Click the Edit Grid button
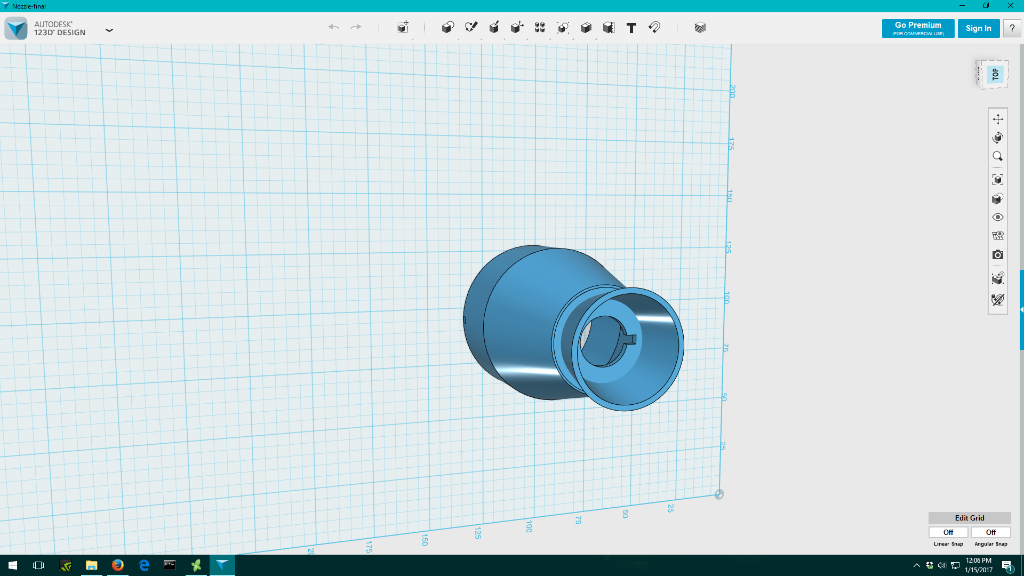This screenshot has height=576, width=1024. point(969,518)
